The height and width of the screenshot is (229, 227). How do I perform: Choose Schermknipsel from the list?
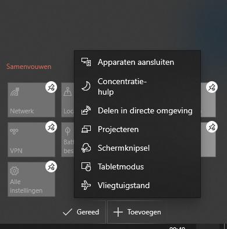(x=137, y=148)
